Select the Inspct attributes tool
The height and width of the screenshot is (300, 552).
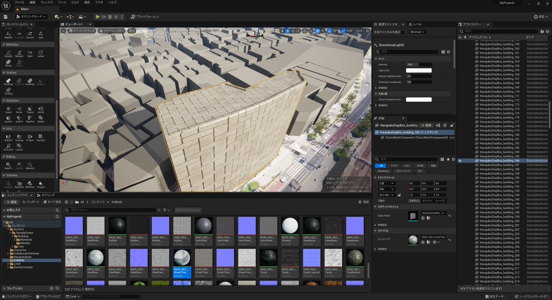[x=8, y=110]
